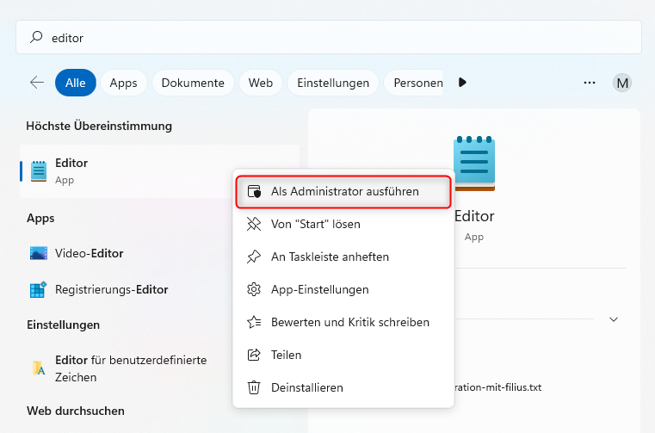Go back using the left arrow

37,83
